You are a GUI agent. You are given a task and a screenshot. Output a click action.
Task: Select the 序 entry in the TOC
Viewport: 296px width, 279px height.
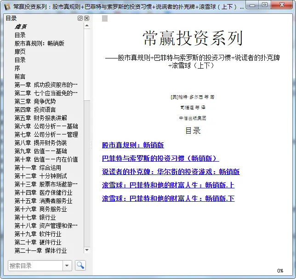(17, 68)
